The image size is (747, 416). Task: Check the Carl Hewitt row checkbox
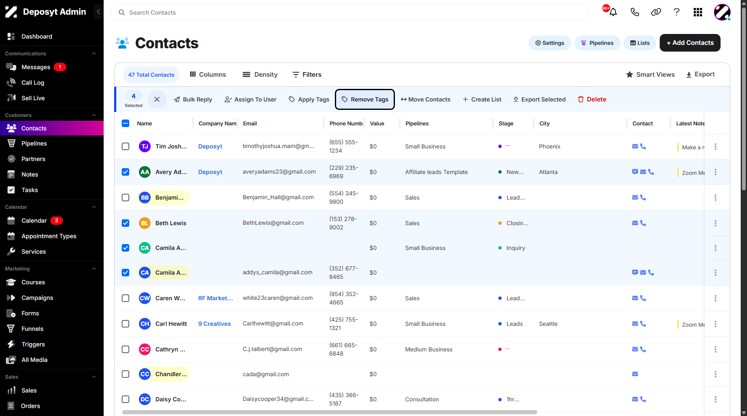click(x=125, y=324)
